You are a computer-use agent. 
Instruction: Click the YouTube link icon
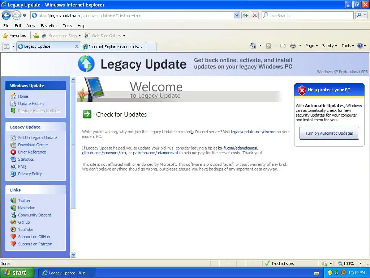[x=13, y=229]
